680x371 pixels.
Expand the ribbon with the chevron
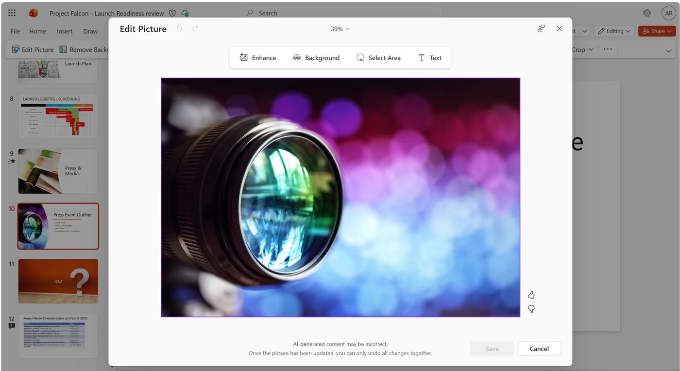[668, 51]
